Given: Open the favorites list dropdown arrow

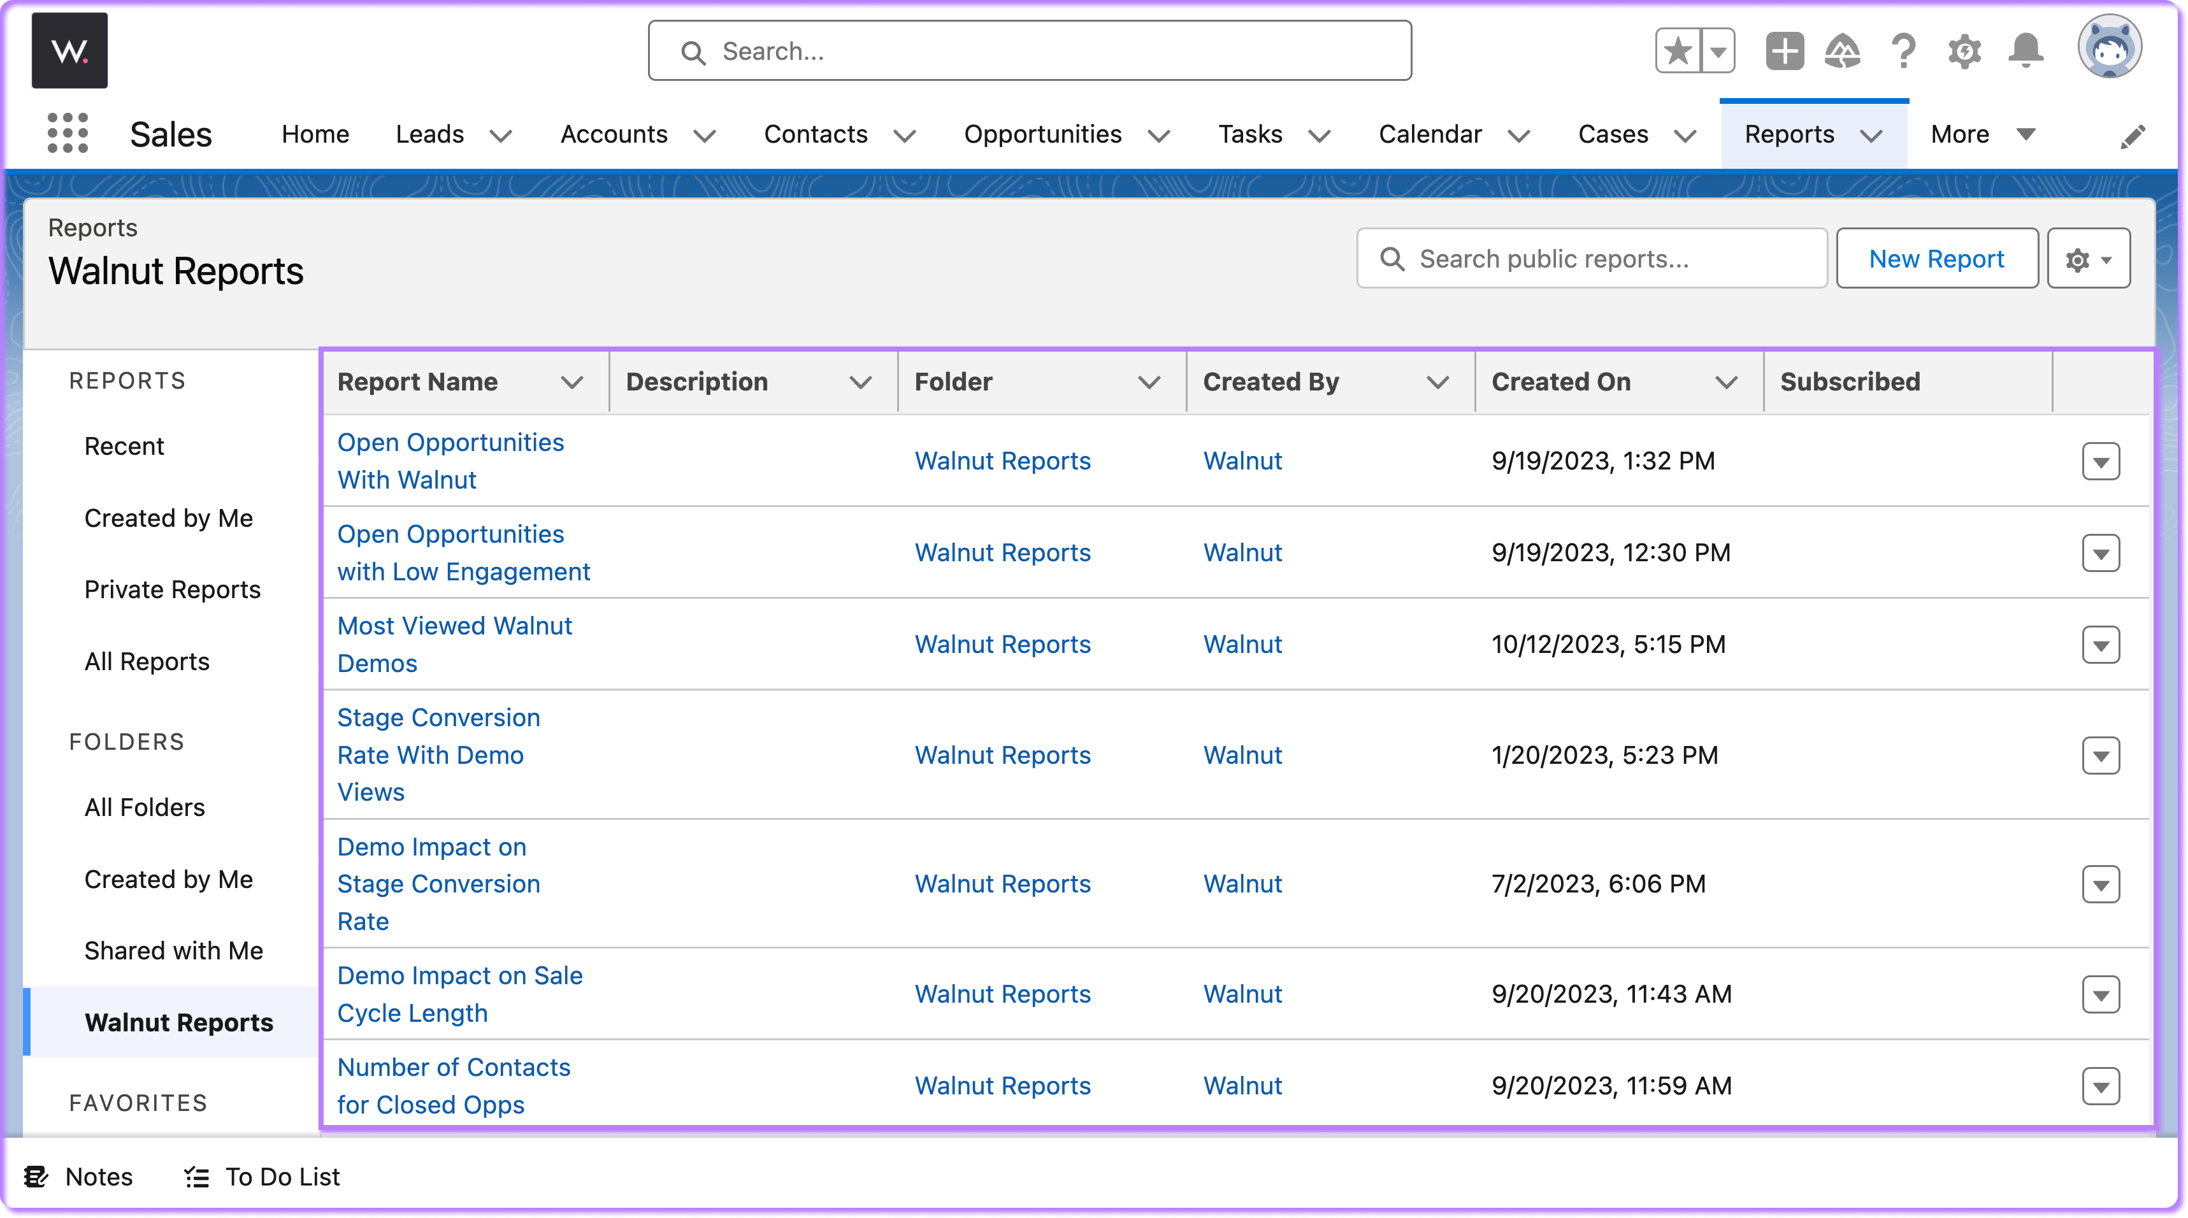Looking at the screenshot, I should 1717,51.
